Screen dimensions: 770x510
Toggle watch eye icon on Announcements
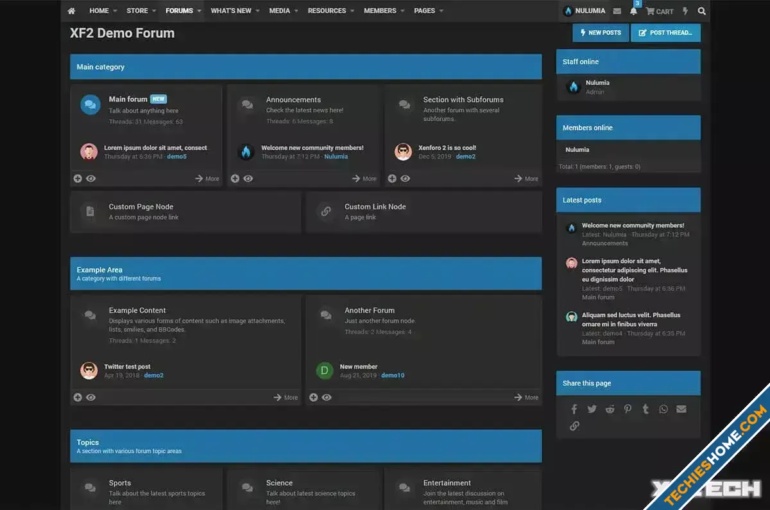coord(248,179)
